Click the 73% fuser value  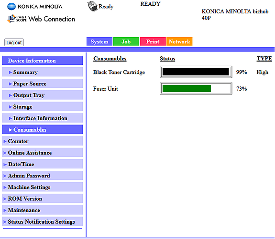coord(242,89)
